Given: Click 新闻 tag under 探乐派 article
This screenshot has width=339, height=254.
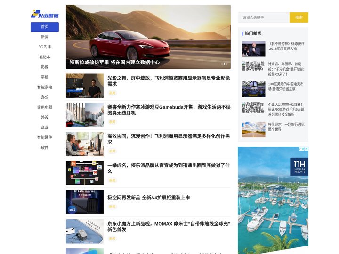Looking at the screenshot, I should 112,180.
